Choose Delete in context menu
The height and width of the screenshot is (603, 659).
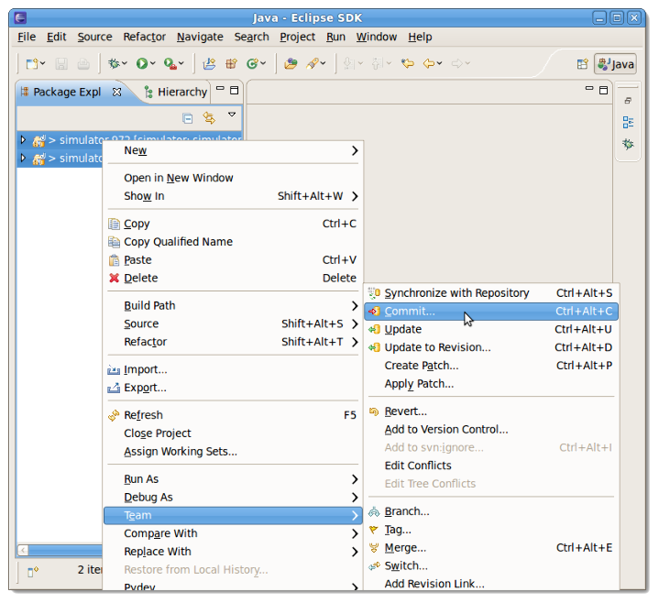[x=233, y=279]
